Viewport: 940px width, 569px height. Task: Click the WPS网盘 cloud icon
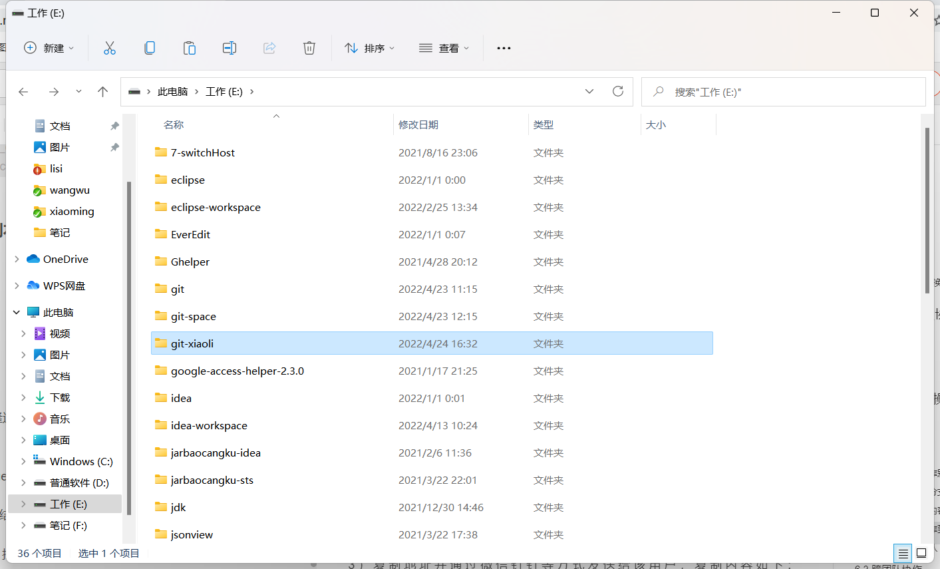pos(33,285)
